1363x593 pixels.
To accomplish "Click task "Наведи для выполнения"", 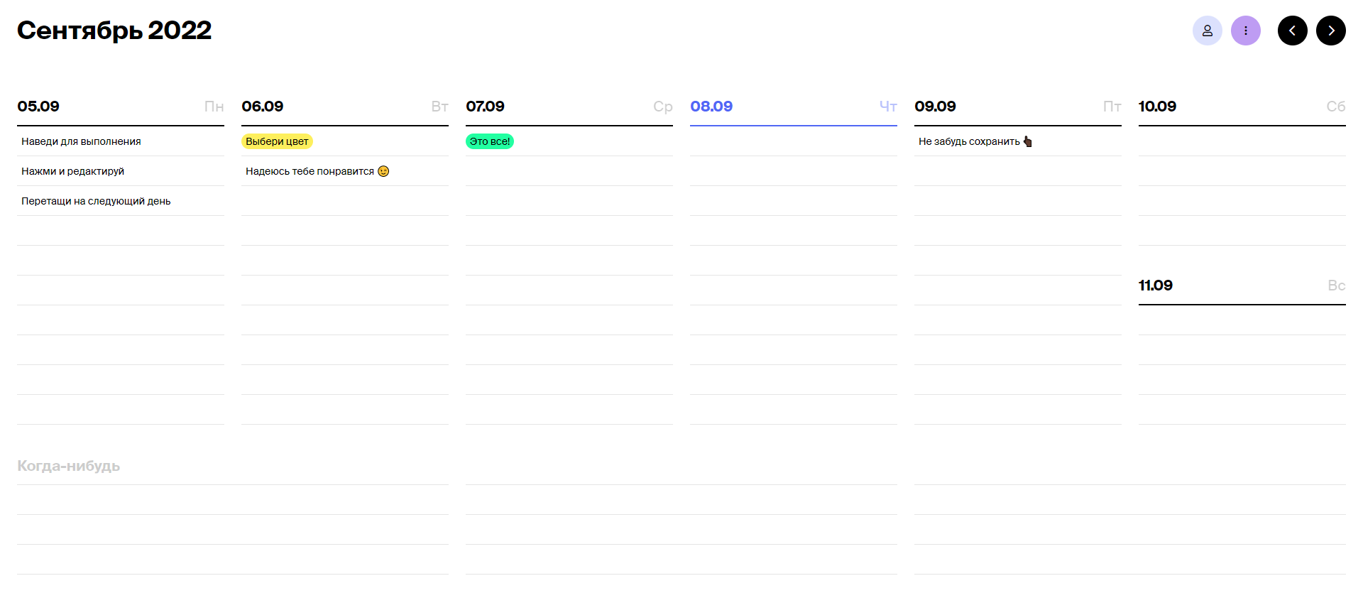I will point(81,141).
